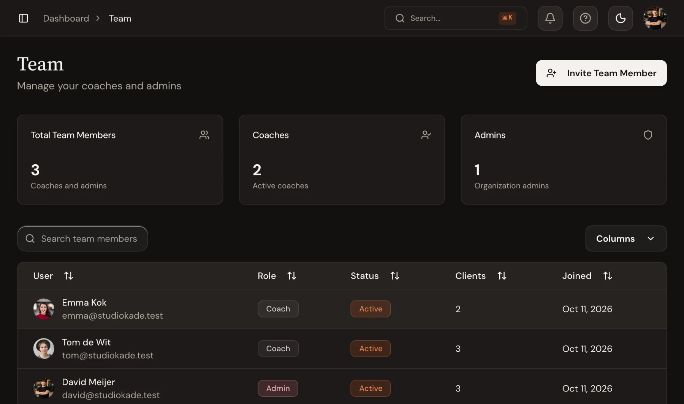Screen dimensions: 684x404
Task: Sort table by Clients column
Action: click(x=481, y=276)
